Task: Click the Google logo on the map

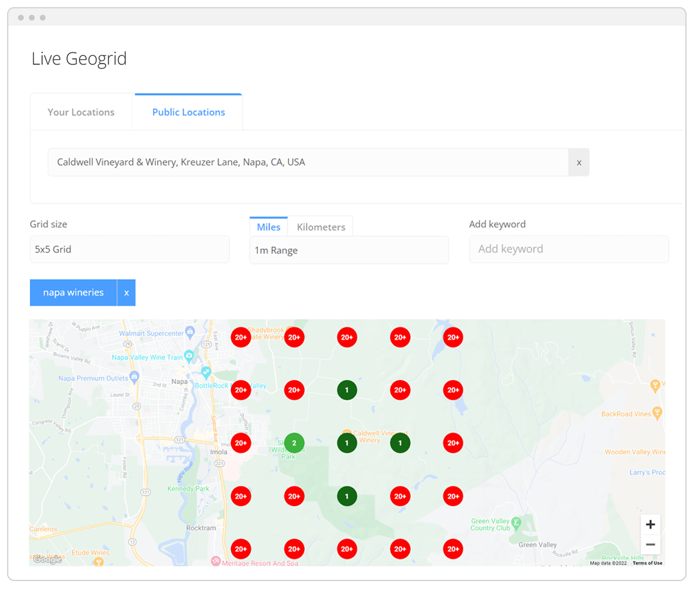Action: [x=47, y=559]
